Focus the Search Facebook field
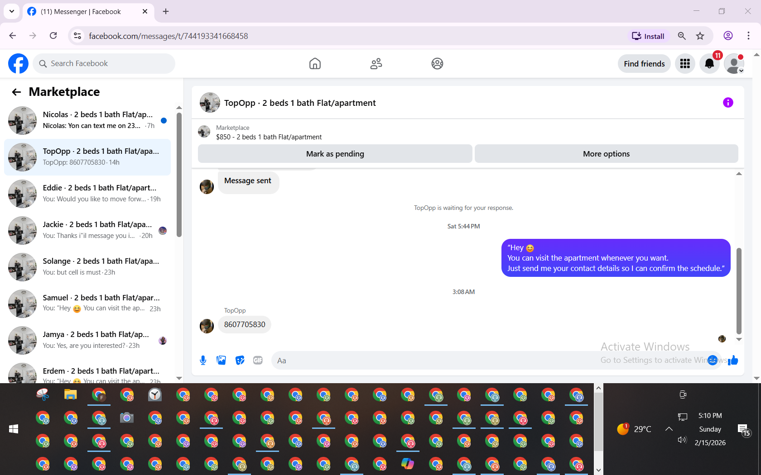The image size is (761, 475). (x=104, y=64)
